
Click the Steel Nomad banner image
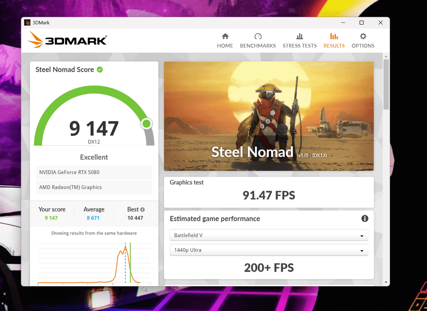269,116
